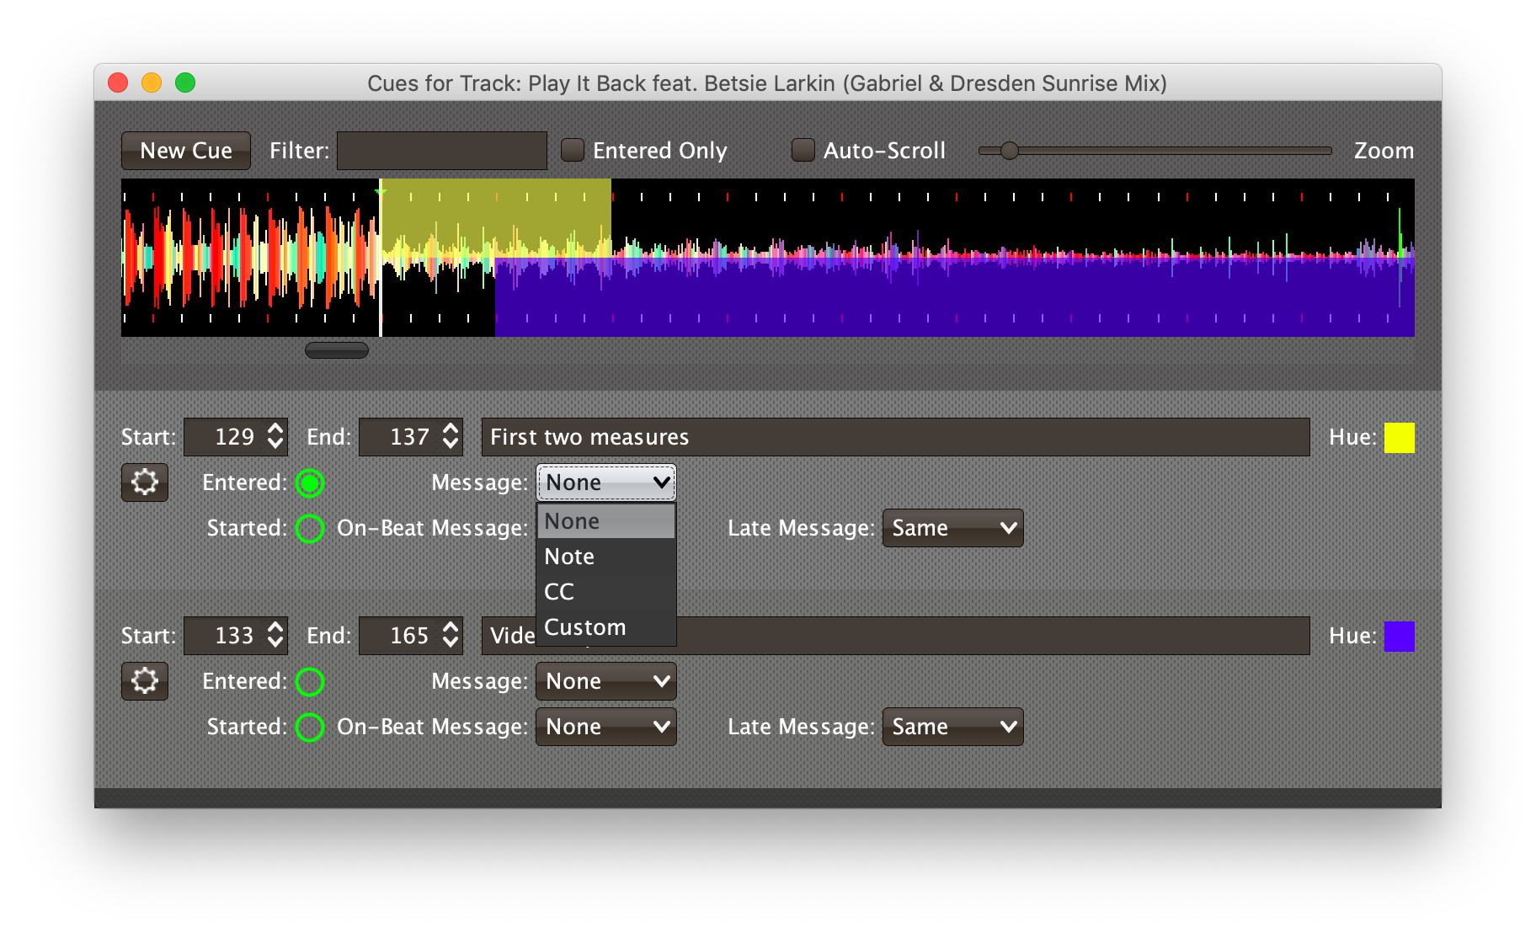Click the white playback position marker
This screenshot has width=1536, height=933.
[x=381, y=258]
